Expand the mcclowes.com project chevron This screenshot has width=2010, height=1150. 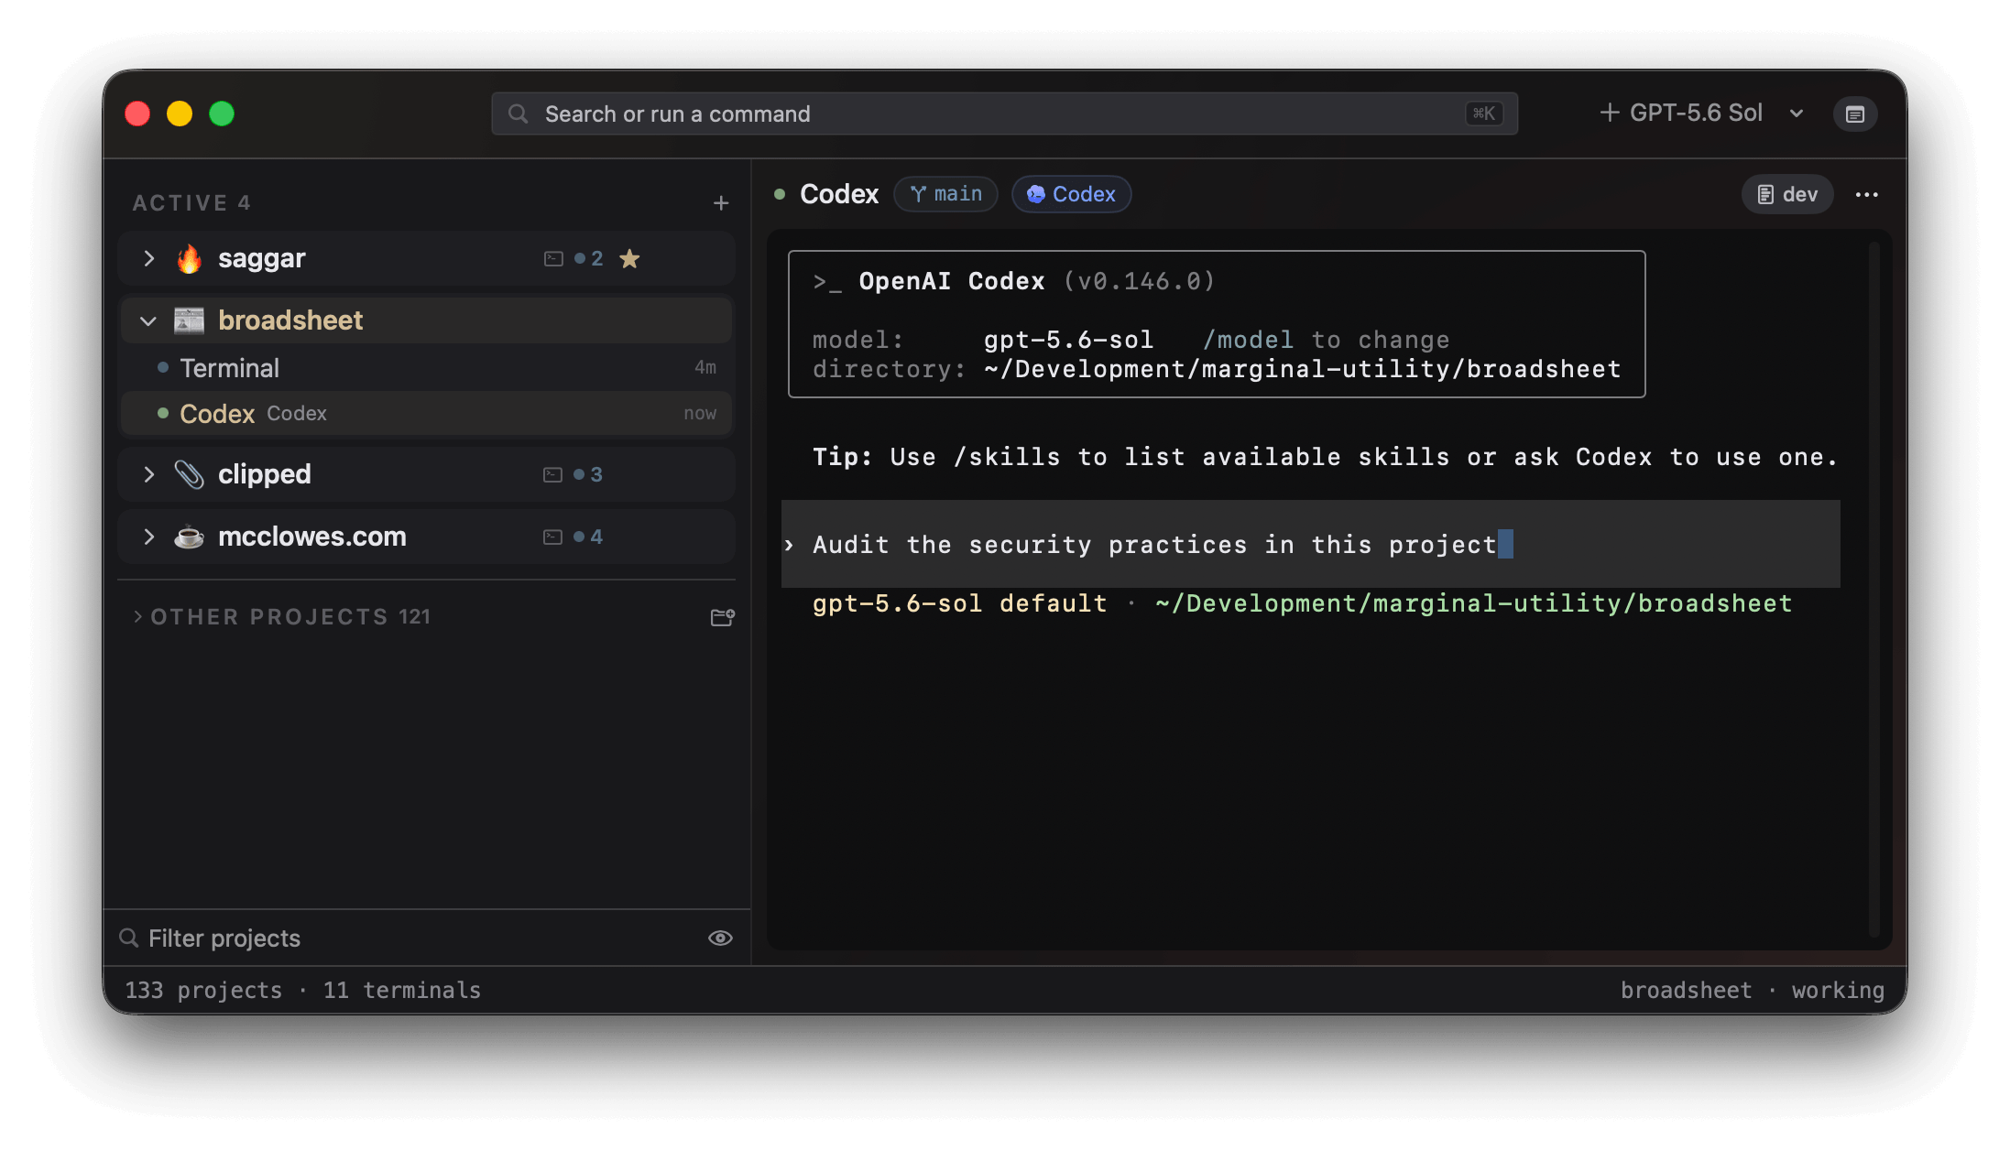coord(149,537)
